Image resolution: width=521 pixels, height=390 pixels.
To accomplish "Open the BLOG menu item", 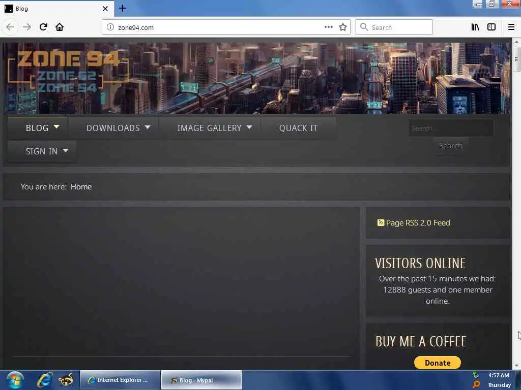I will pyautogui.click(x=37, y=128).
